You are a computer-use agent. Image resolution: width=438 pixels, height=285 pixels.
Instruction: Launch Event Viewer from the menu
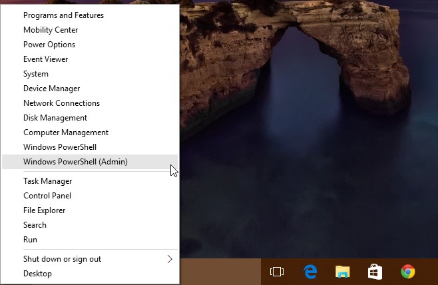90,59
